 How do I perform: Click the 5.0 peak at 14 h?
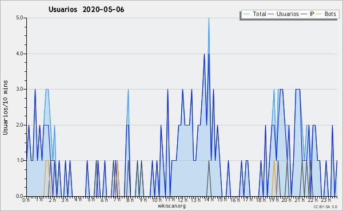209,18
